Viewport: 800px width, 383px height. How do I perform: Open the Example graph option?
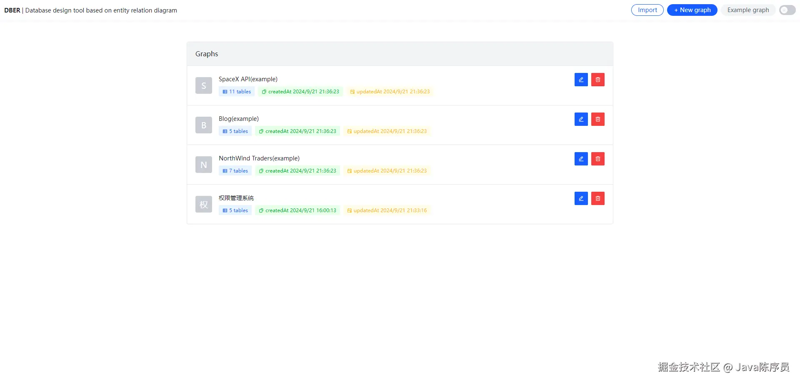tap(748, 10)
